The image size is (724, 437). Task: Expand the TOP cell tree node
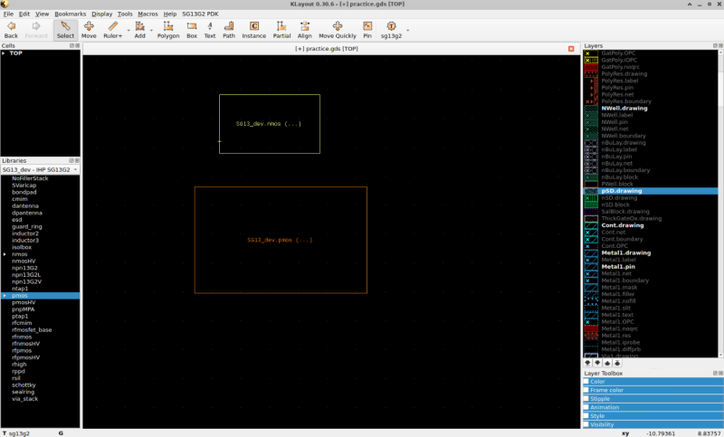[4, 53]
